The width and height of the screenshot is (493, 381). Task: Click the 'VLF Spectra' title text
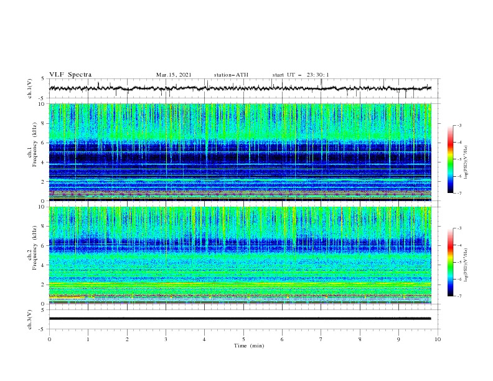tap(70, 75)
